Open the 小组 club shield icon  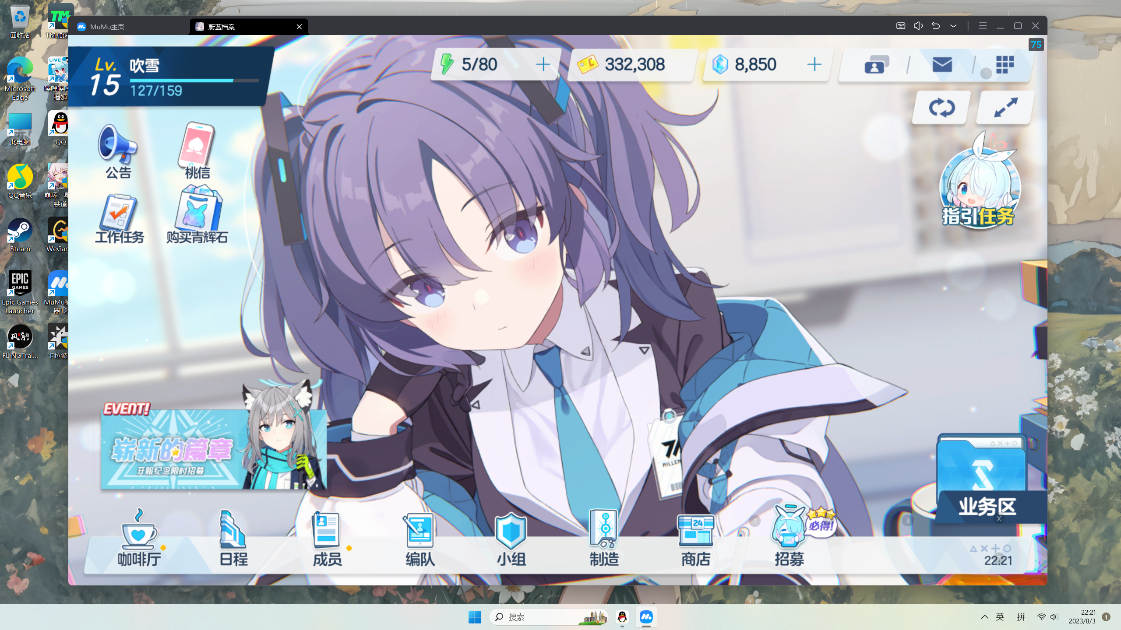(x=511, y=539)
